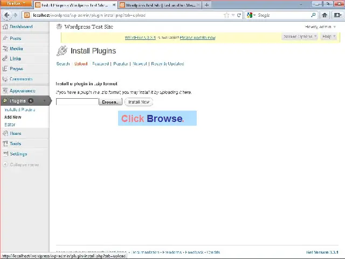Open the Feedback footer link
This screenshot has width=345, height=259.
(194, 252)
